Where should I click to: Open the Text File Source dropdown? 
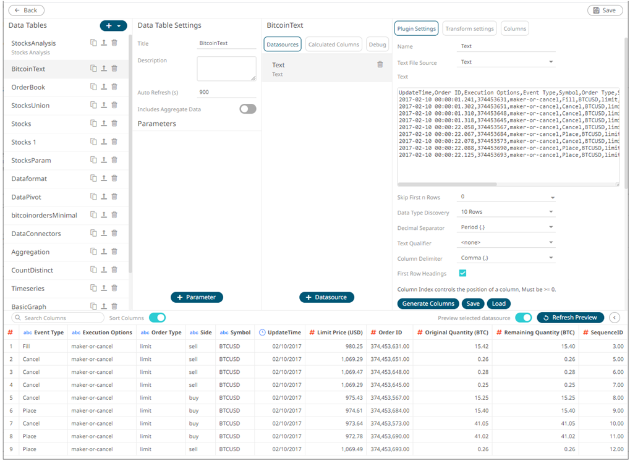(x=506, y=62)
